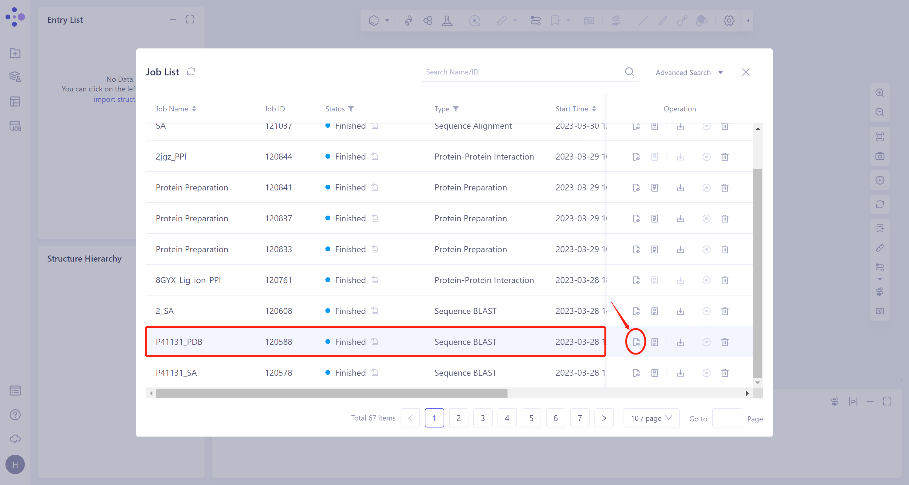The width and height of the screenshot is (909, 485).
Task: Toggle notification bell for 2jgz_PPI job
Action: 375,156
